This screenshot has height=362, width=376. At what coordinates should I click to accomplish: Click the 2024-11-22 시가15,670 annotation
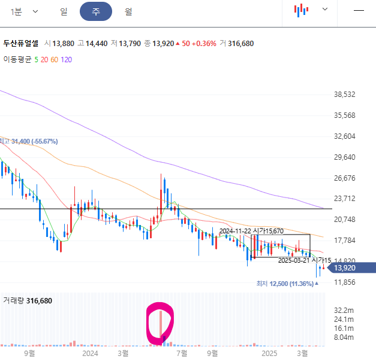(251, 231)
